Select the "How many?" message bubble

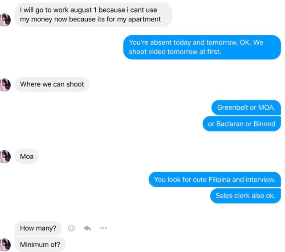pyautogui.click(x=38, y=228)
